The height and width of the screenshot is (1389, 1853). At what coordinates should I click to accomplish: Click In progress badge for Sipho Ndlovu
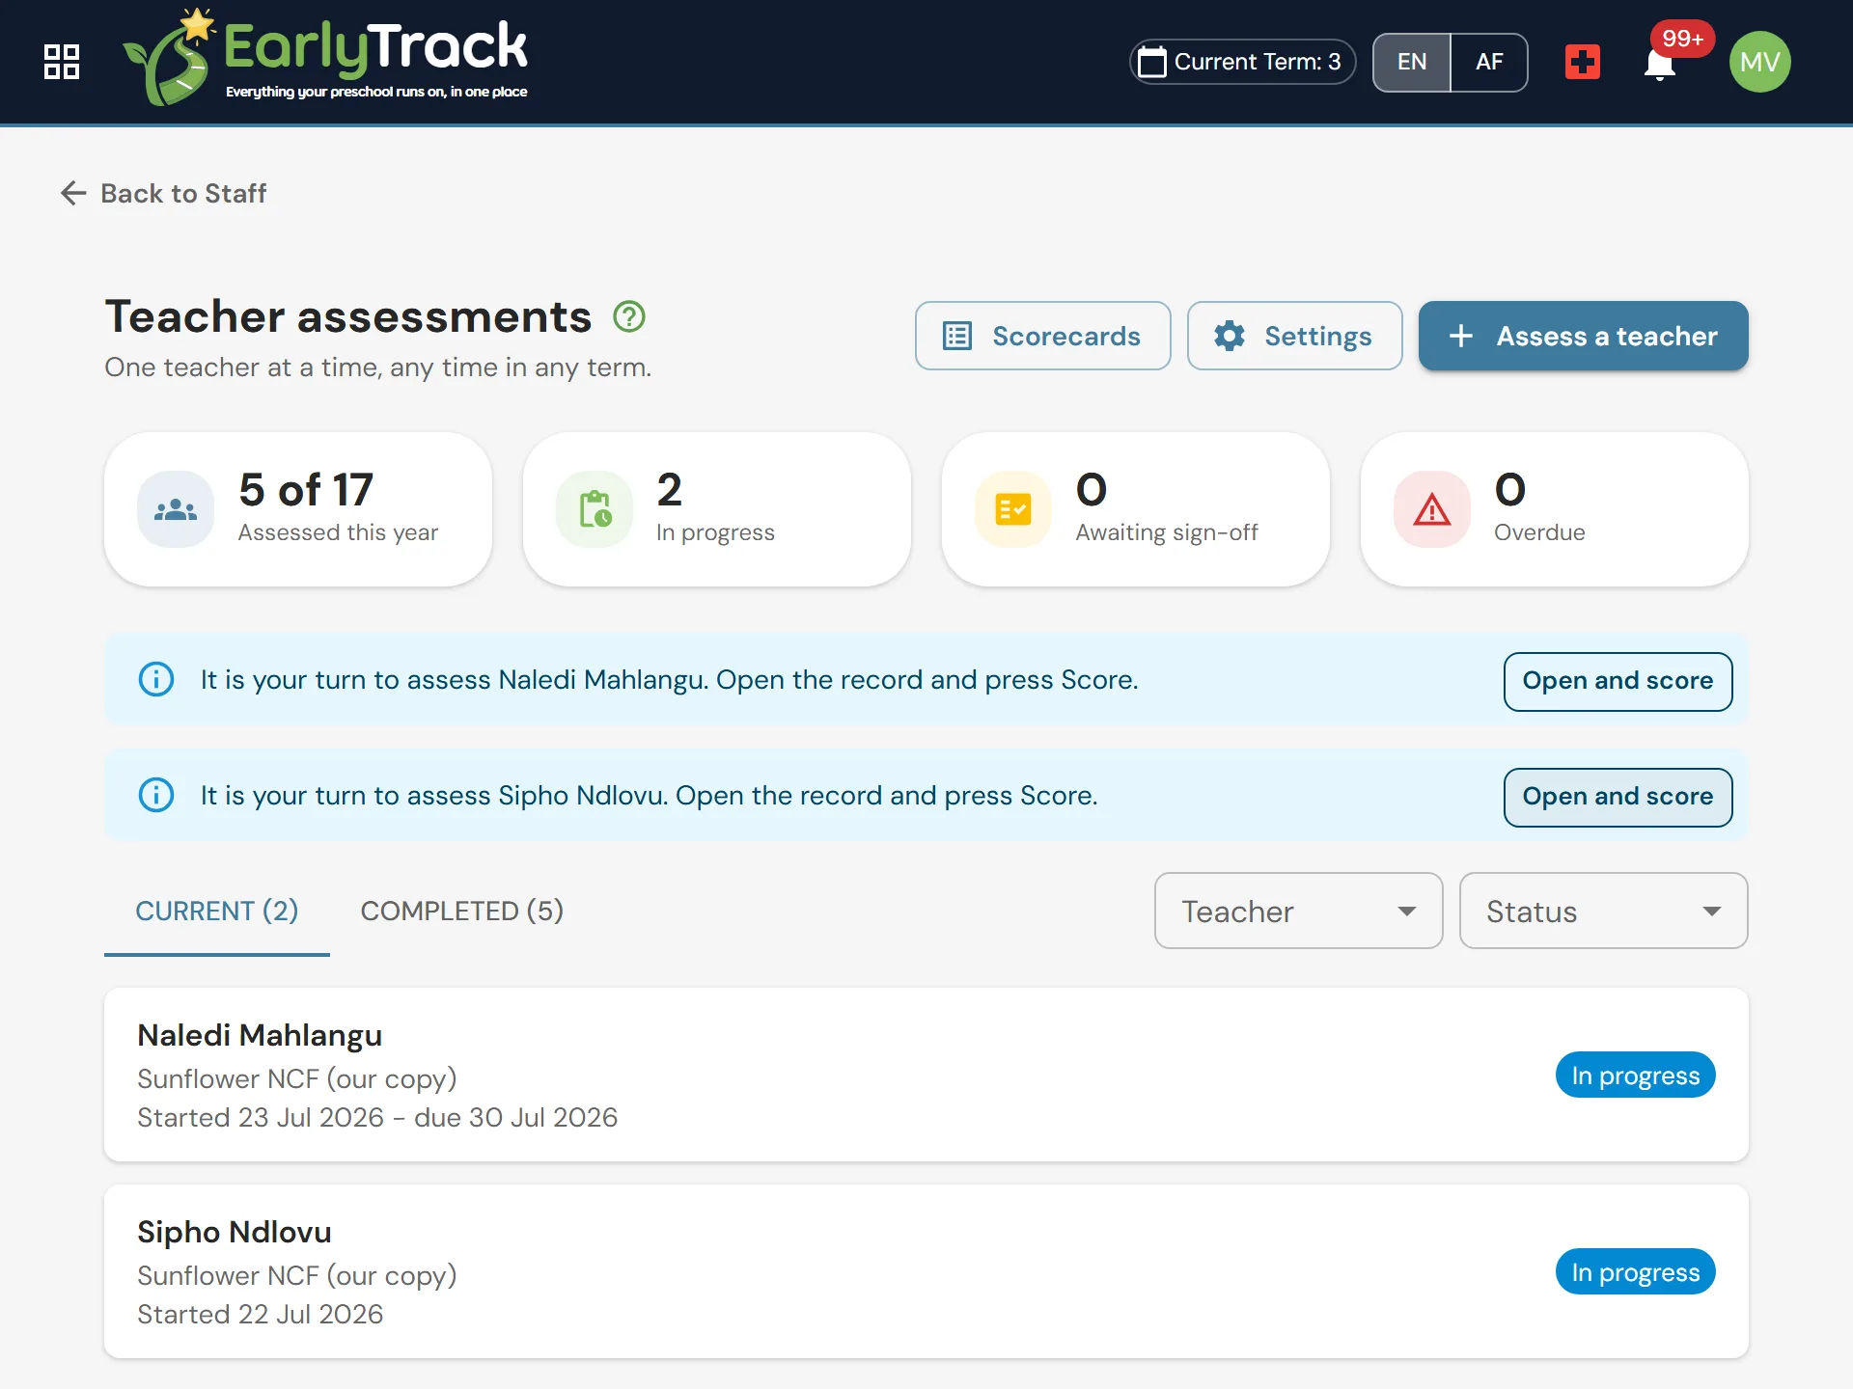1636,1271
